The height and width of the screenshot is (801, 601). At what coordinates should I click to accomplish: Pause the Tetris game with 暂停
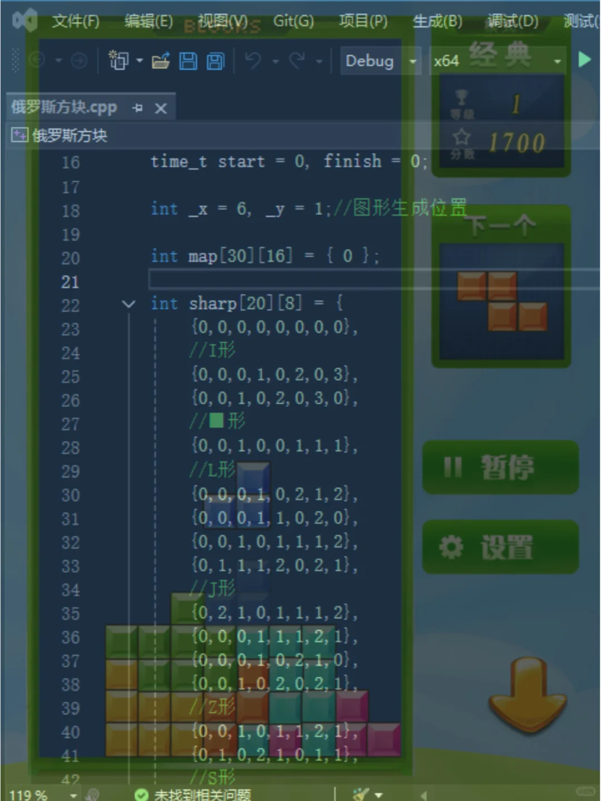pyautogui.click(x=501, y=467)
